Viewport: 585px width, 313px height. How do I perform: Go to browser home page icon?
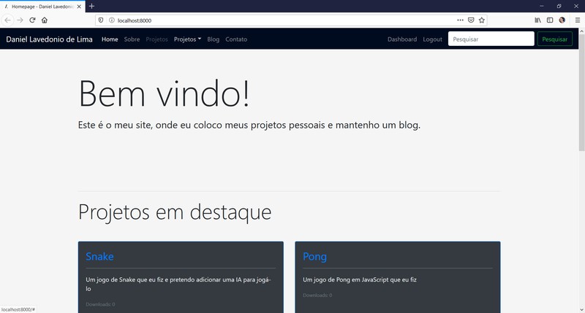pyautogui.click(x=45, y=20)
